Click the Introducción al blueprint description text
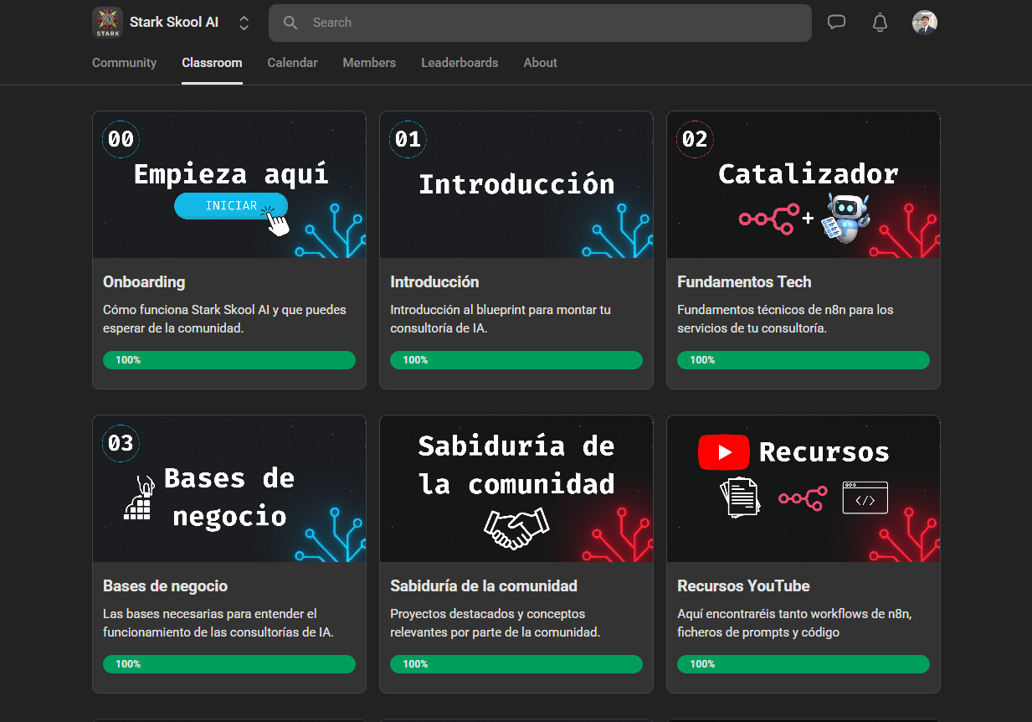 [x=501, y=319]
